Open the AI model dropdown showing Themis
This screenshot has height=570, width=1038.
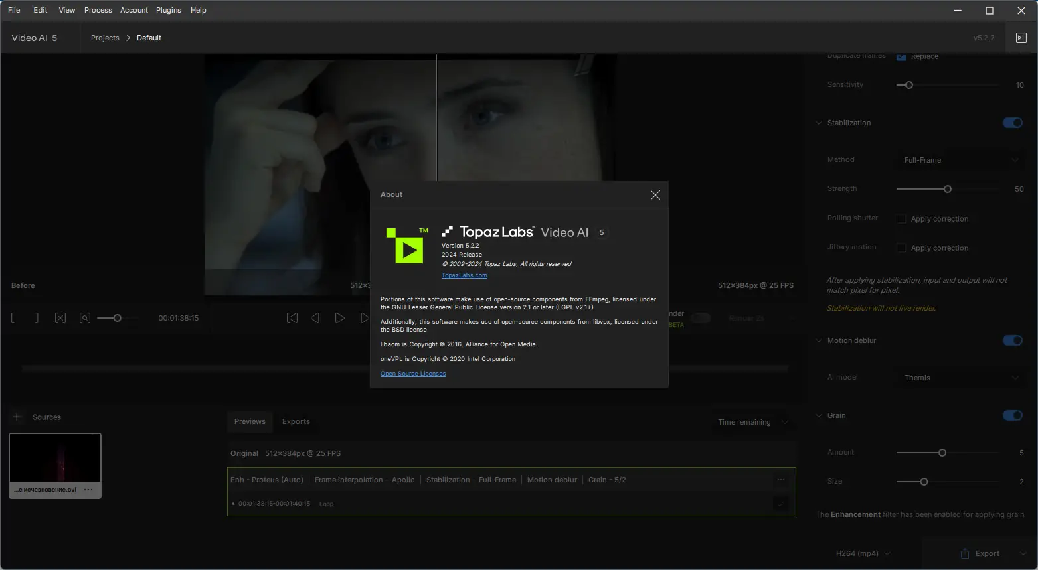coord(958,377)
